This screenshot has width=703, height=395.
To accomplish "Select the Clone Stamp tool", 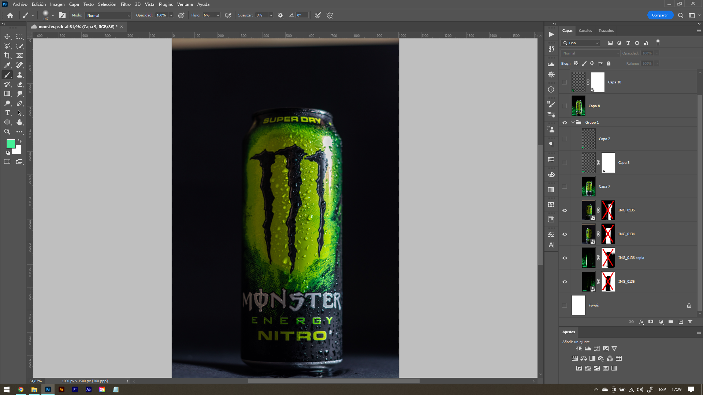I will (20, 75).
